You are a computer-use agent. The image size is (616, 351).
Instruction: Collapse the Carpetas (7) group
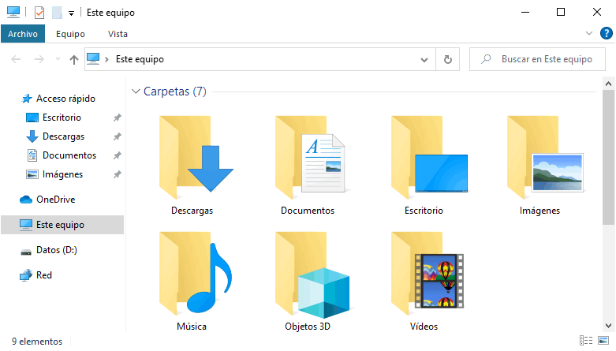click(x=136, y=91)
